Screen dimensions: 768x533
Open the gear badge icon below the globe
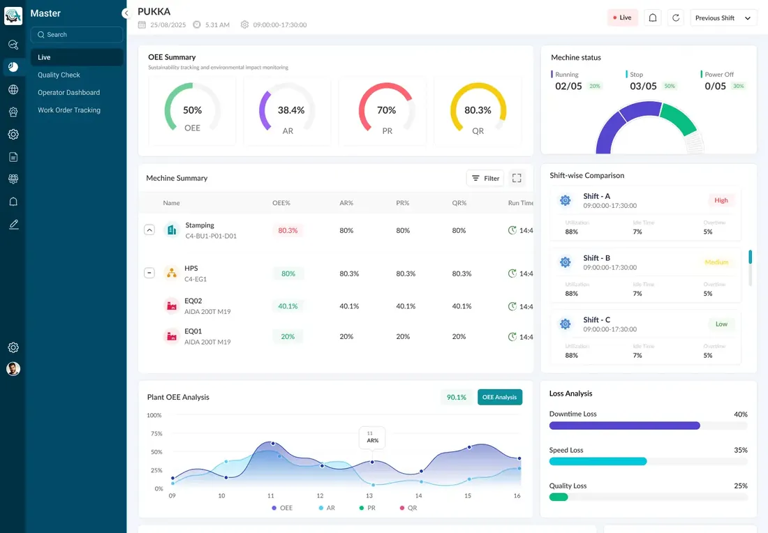[x=13, y=112]
